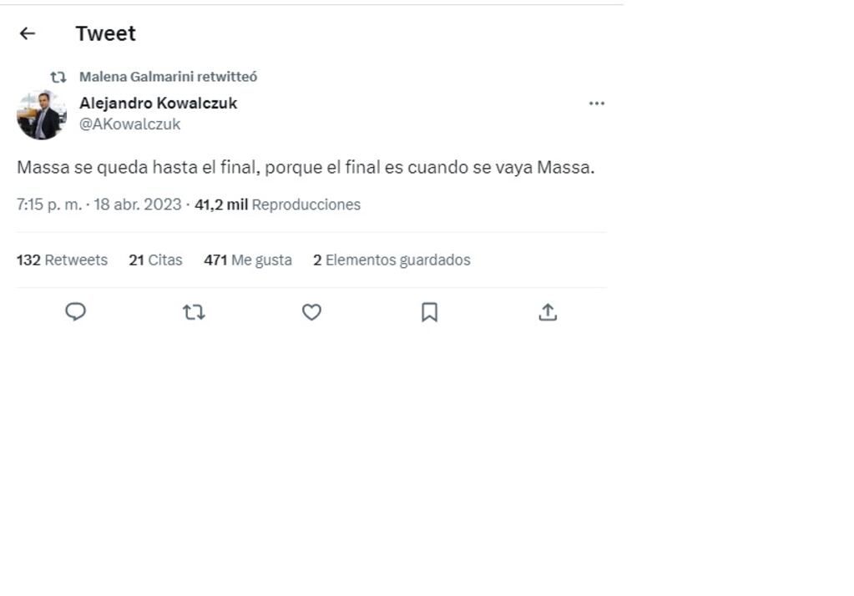Bookmark the tweet using bookmark icon
Viewport: 854px width, 596px height.
coord(428,311)
